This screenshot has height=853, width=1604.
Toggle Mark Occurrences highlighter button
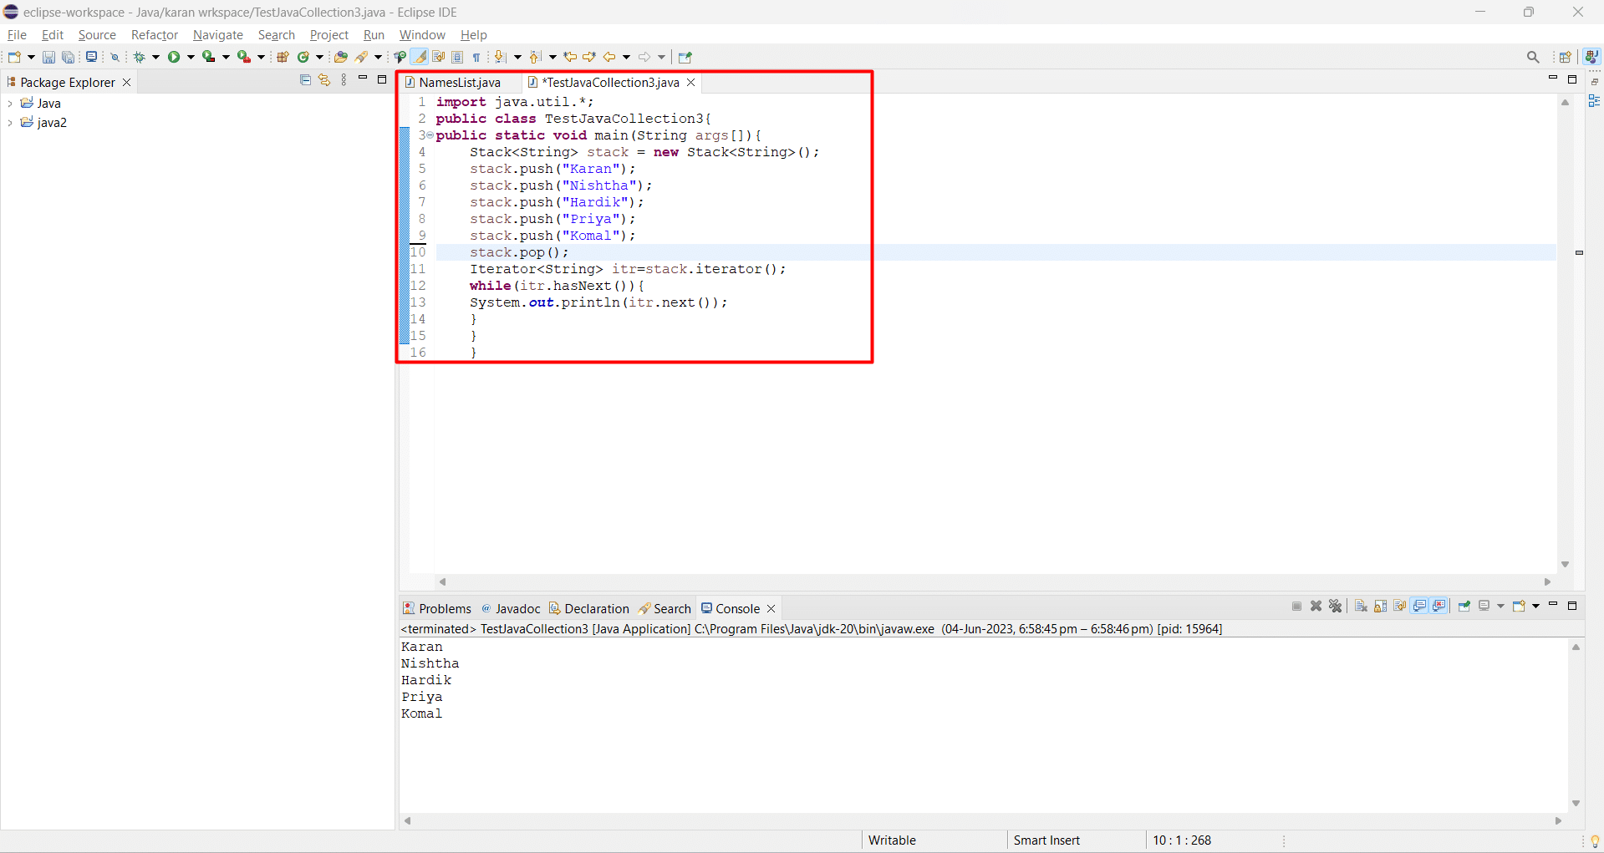tap(420, 57)
